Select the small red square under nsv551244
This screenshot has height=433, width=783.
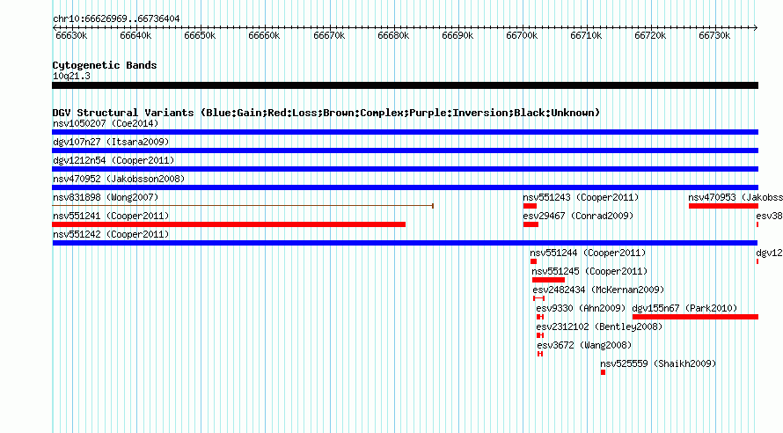click(533, 261)
